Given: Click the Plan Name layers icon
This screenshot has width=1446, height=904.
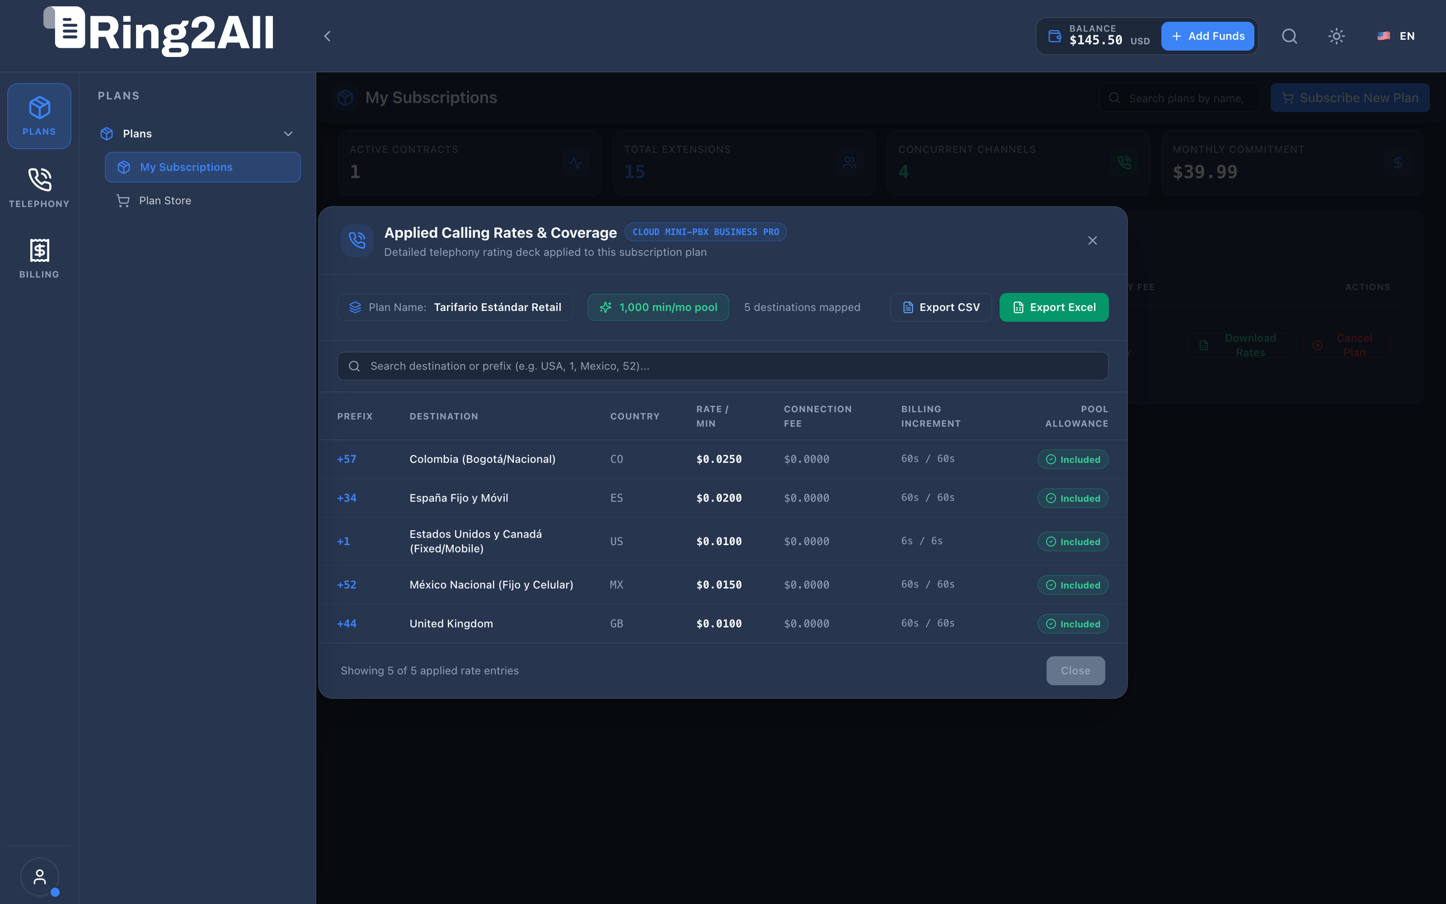Looking at the screenshot, I should point(355,307).
